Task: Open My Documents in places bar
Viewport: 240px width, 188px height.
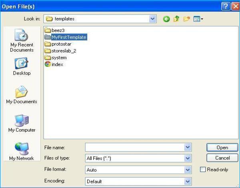Action: click(22, 95)
